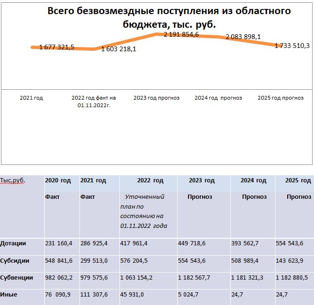Select the 1 677 321,5 data label
314x305 pixels.
56,47
